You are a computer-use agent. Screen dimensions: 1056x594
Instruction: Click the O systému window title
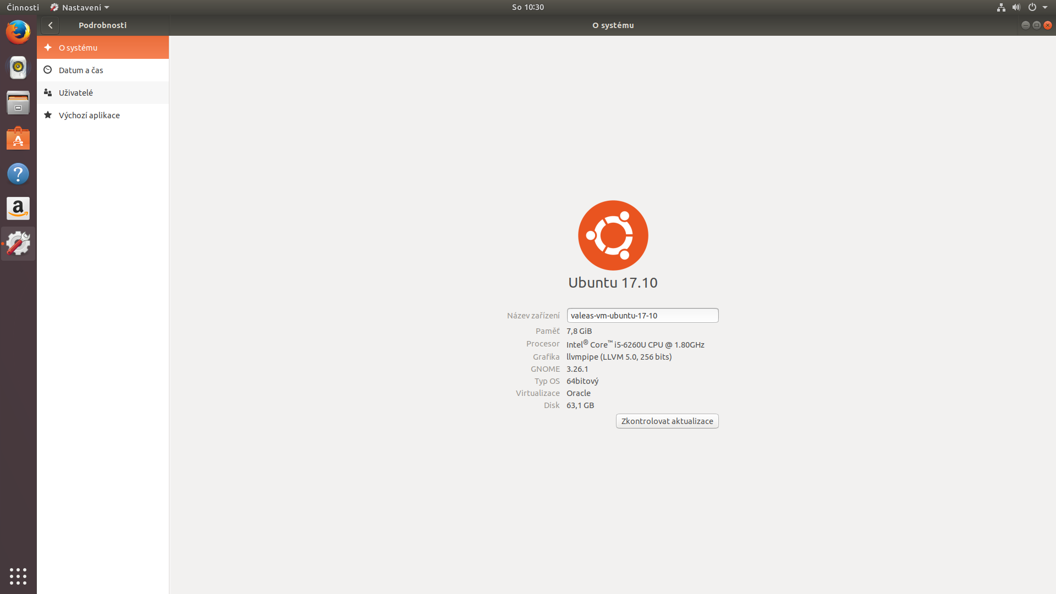pos(613,25)
